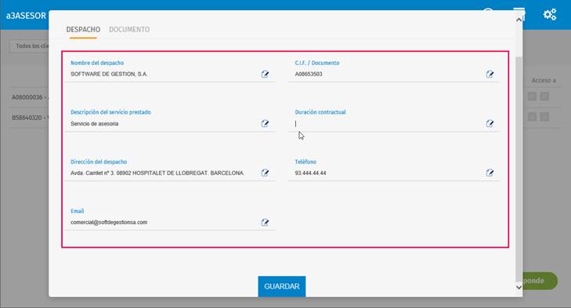Screen dimensions: 571x308
Task: Edit the Duración contractual field icon
Action: (x=490, y=124)
